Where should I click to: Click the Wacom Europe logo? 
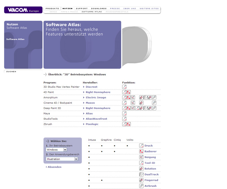[23, 10]
